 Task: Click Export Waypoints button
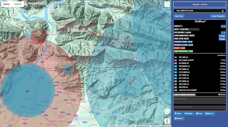coord(218,16)
